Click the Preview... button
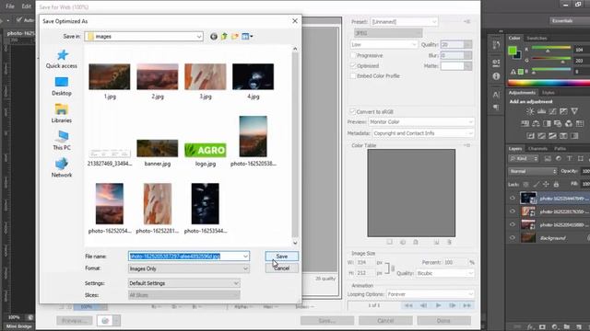Screen dimensions: 590x331 click(x=75, y=321)
